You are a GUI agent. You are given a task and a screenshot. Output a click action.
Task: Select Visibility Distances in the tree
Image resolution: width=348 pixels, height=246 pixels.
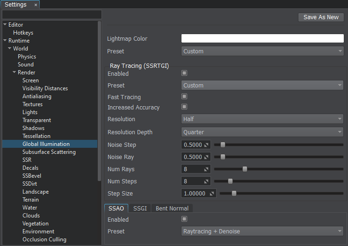click(x=45, y=88)
